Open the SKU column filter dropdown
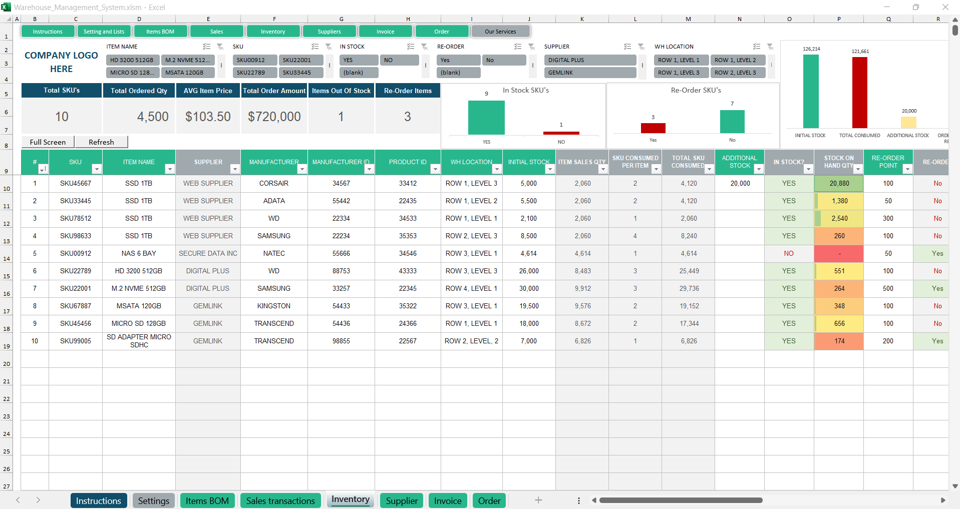Screen dimensions: 960x509 click(97, 169)
